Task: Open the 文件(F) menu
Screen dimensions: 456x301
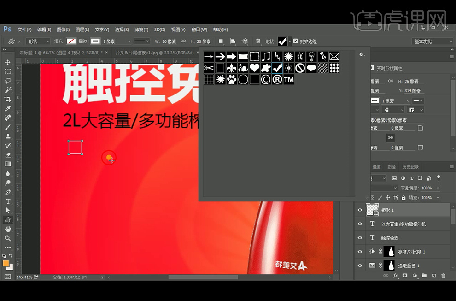Action: pos(24,30)
